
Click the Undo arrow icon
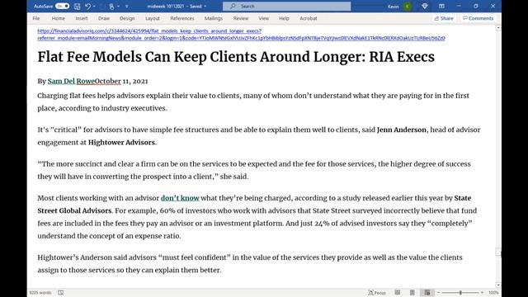click(x=88, y=6)
